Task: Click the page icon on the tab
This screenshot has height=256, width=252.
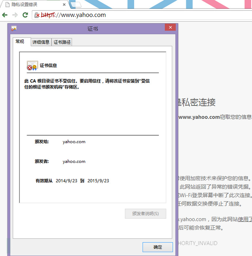Action: pyautogui.click(x=8, y=5)
